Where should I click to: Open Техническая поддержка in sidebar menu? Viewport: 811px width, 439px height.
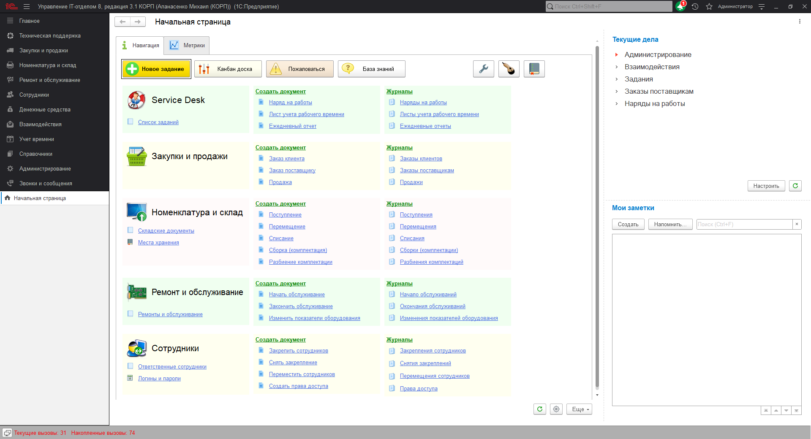(x=50, y=36)
